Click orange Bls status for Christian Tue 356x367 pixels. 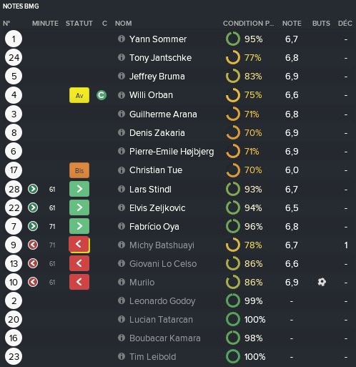pos(79,170)
